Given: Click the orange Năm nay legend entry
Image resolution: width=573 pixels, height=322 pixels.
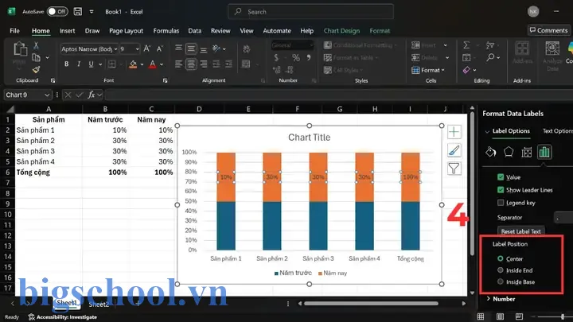Looking at the screenshot, I should [x=333, y=273].
